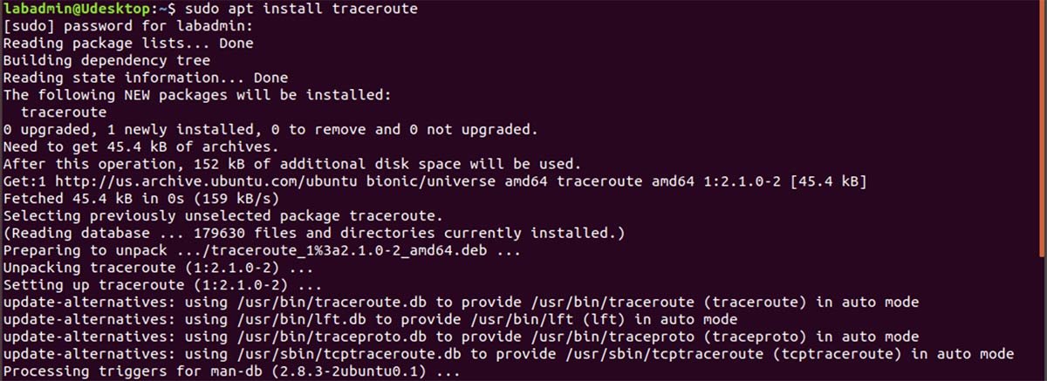1047x381 pixels.
Task: Click the '0 upgraded, 1 newly installed' summary line
Action: pos(270,129)
